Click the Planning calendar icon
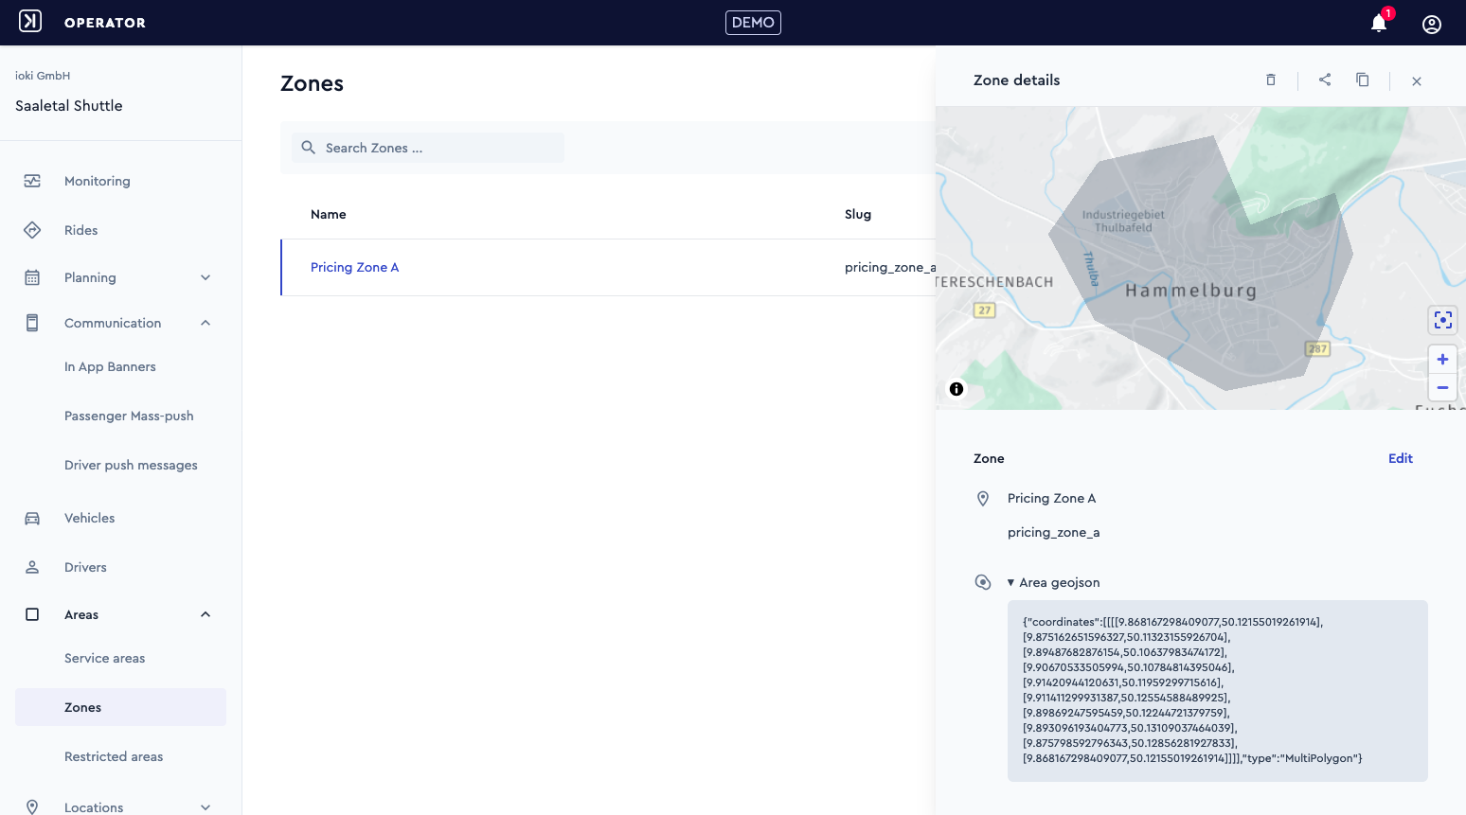This screenshot has width=1466, height=815. pos(32,277)
